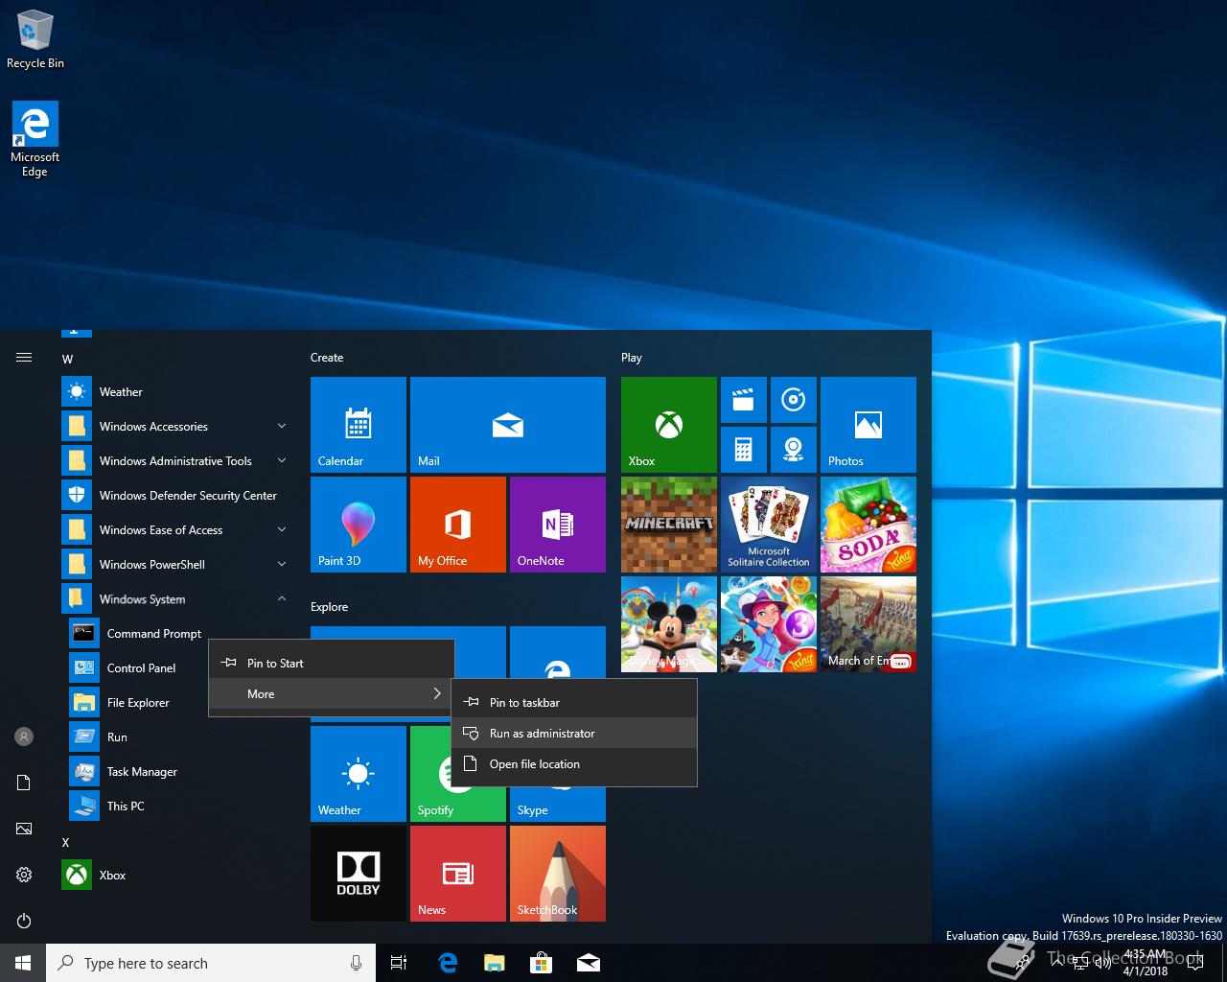
Task: Click the Cortana microphone icon
Action: [356, 963]
